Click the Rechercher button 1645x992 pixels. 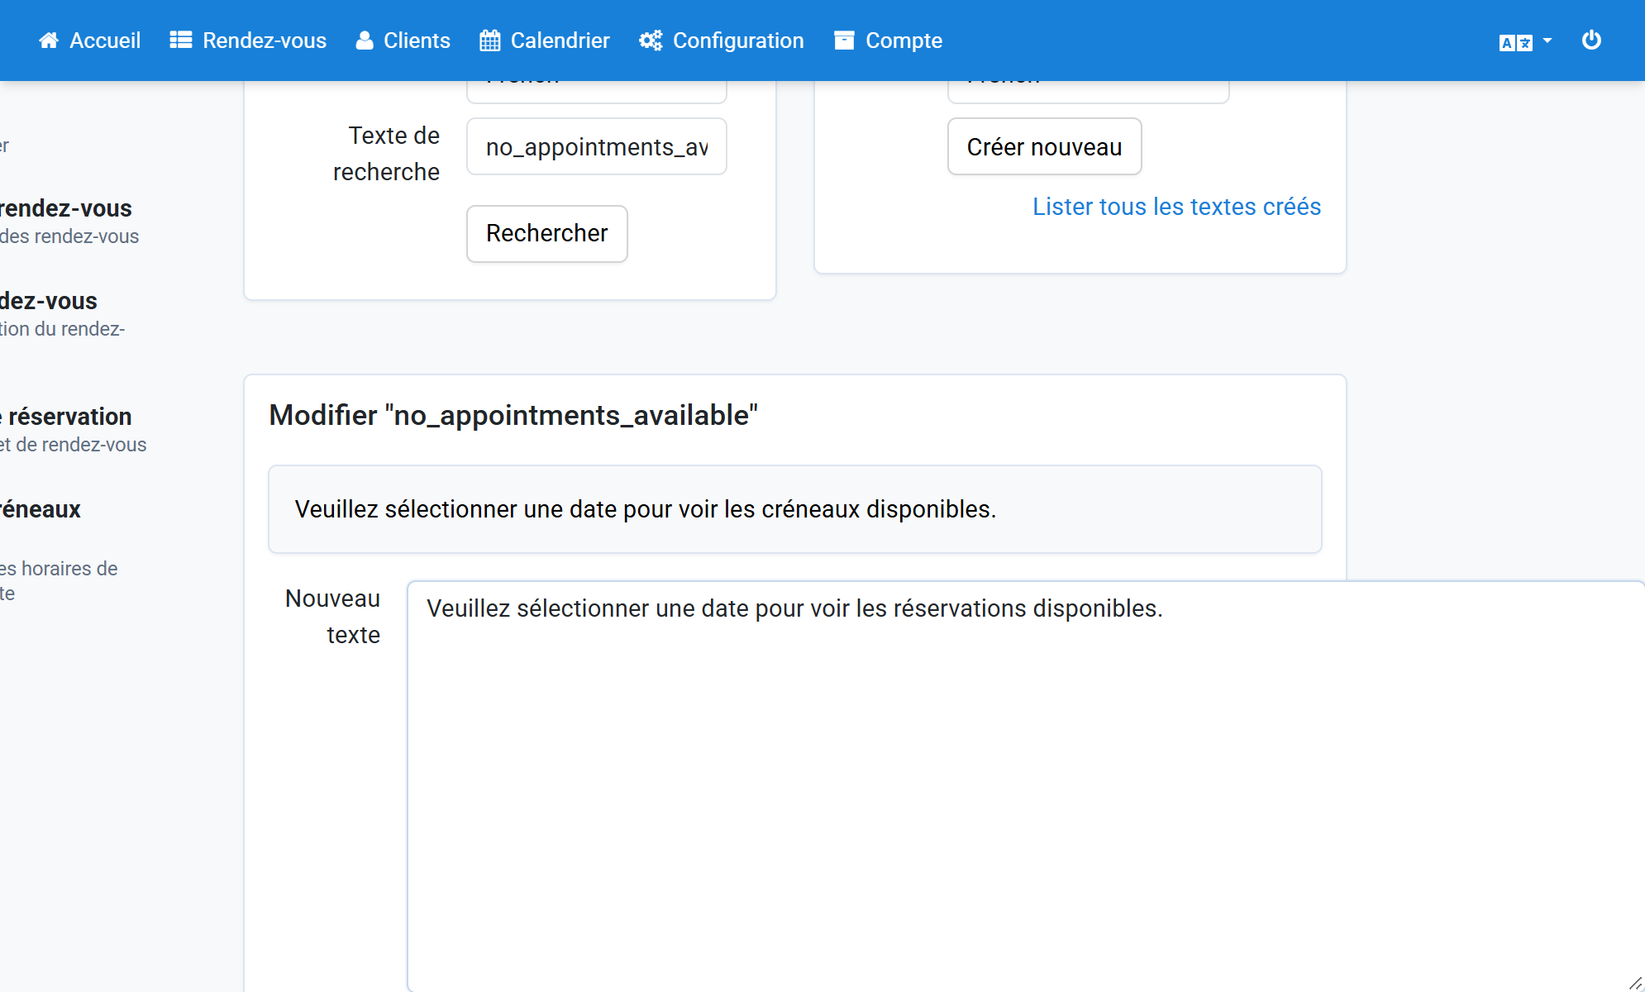click(x=547, y=234)
